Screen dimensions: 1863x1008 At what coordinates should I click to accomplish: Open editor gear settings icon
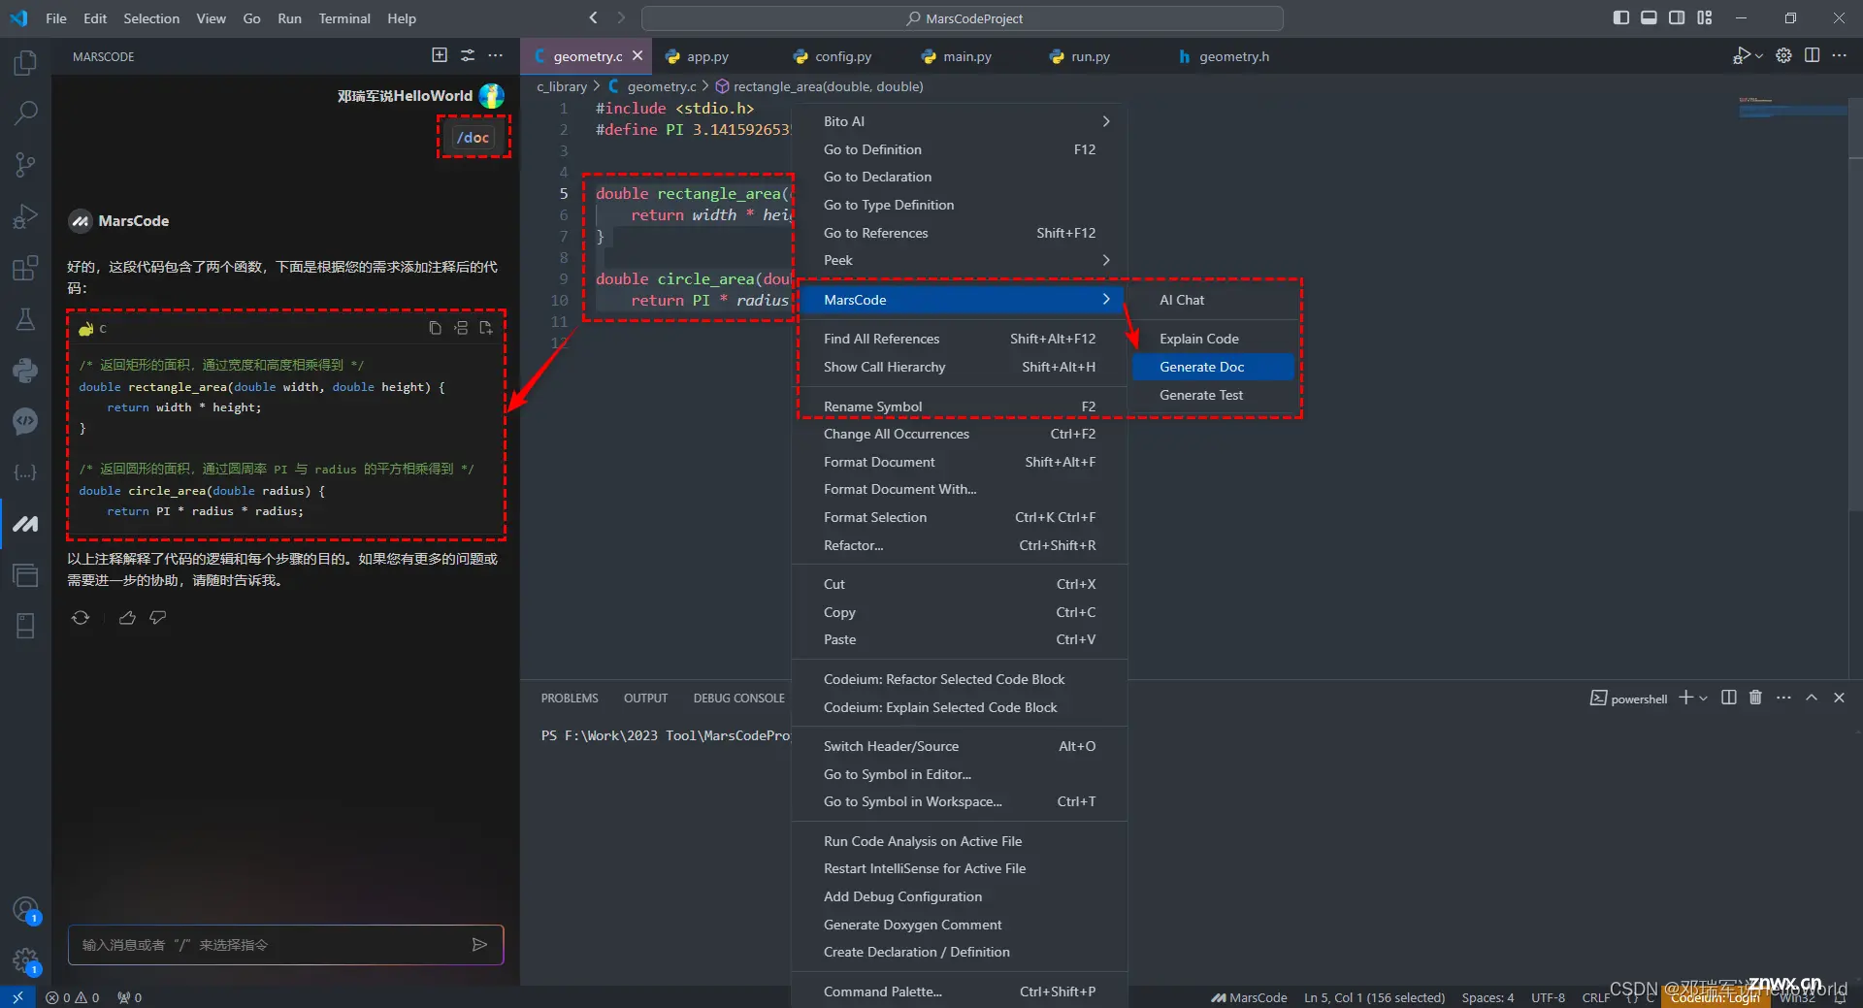[x=1783, y=55]
